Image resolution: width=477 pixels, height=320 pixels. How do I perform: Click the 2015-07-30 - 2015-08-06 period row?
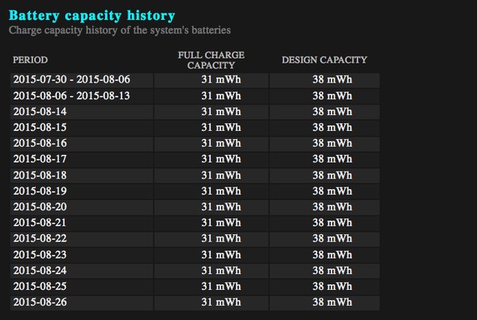coord(72,80)
